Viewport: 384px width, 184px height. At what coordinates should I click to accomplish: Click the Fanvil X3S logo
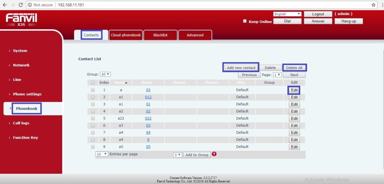21,19
